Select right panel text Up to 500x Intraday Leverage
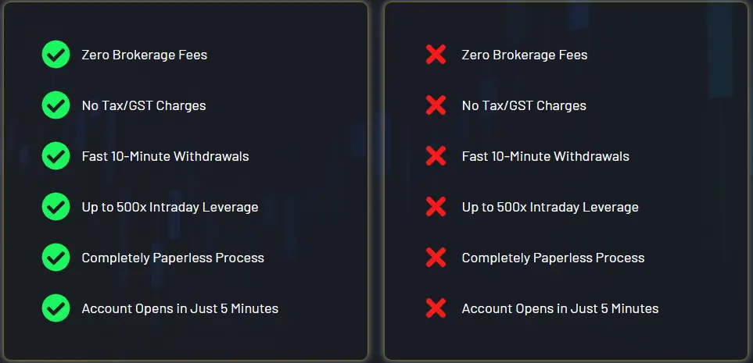The width and height of the screenshot is (753, 363). pyautogui.click(x=550, y=207)
